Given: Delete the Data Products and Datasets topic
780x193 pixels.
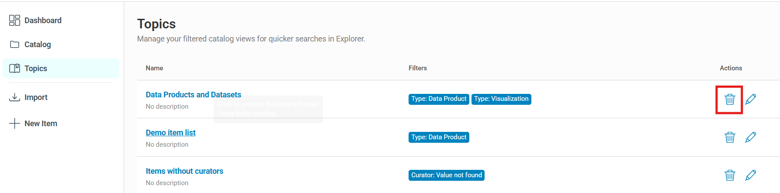Looking at the screenshot, I should click(730, 99).
